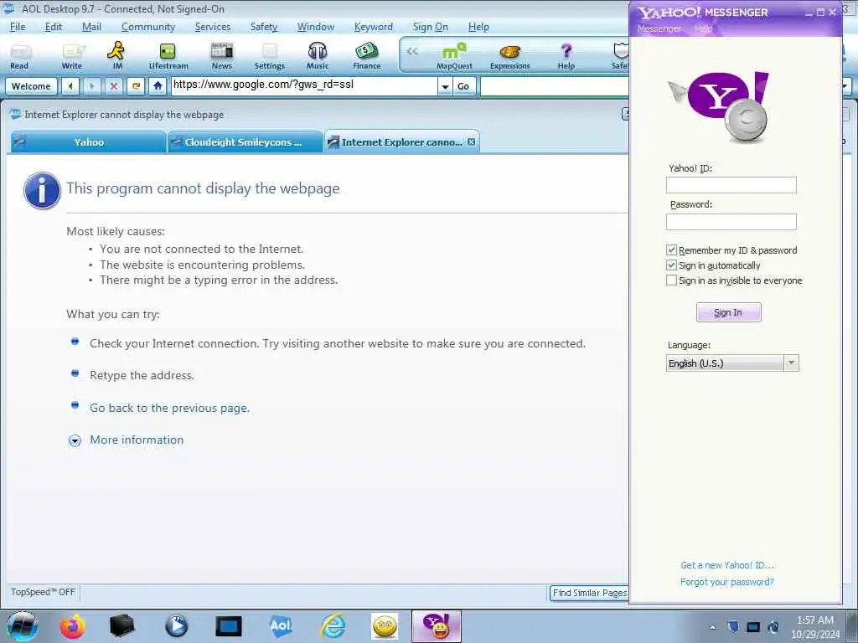Open the Write mail icon
This screenshot has height=643, width=858.
tap(72, 56)
